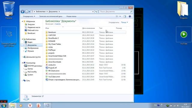Click Документы in the address path
The image size is (192, 108).
point(53,12)
